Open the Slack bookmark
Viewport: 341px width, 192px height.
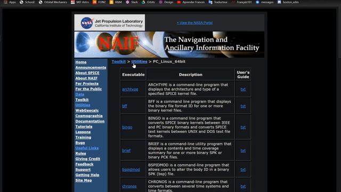tap(132, 2)
